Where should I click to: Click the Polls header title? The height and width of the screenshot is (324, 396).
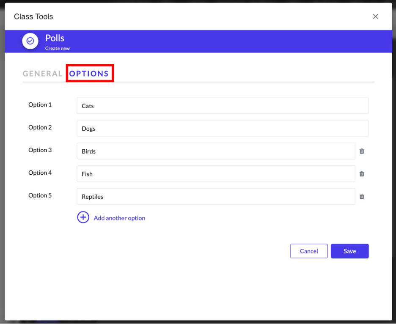(x=55, y=38)
